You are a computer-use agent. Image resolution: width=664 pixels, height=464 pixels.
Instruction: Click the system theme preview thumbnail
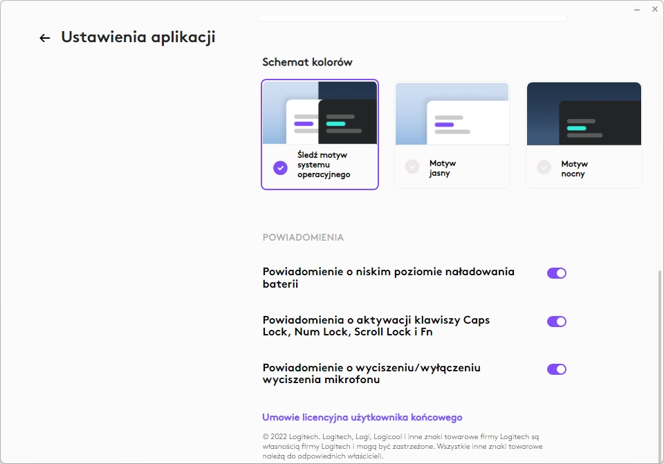click(x=320, y=113)
